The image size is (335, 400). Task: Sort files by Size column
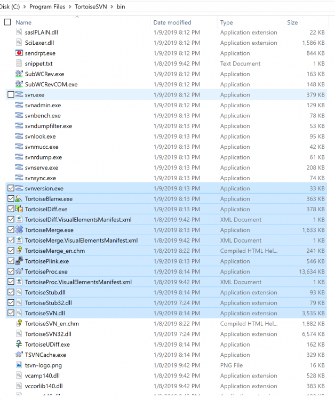point(292,22)
